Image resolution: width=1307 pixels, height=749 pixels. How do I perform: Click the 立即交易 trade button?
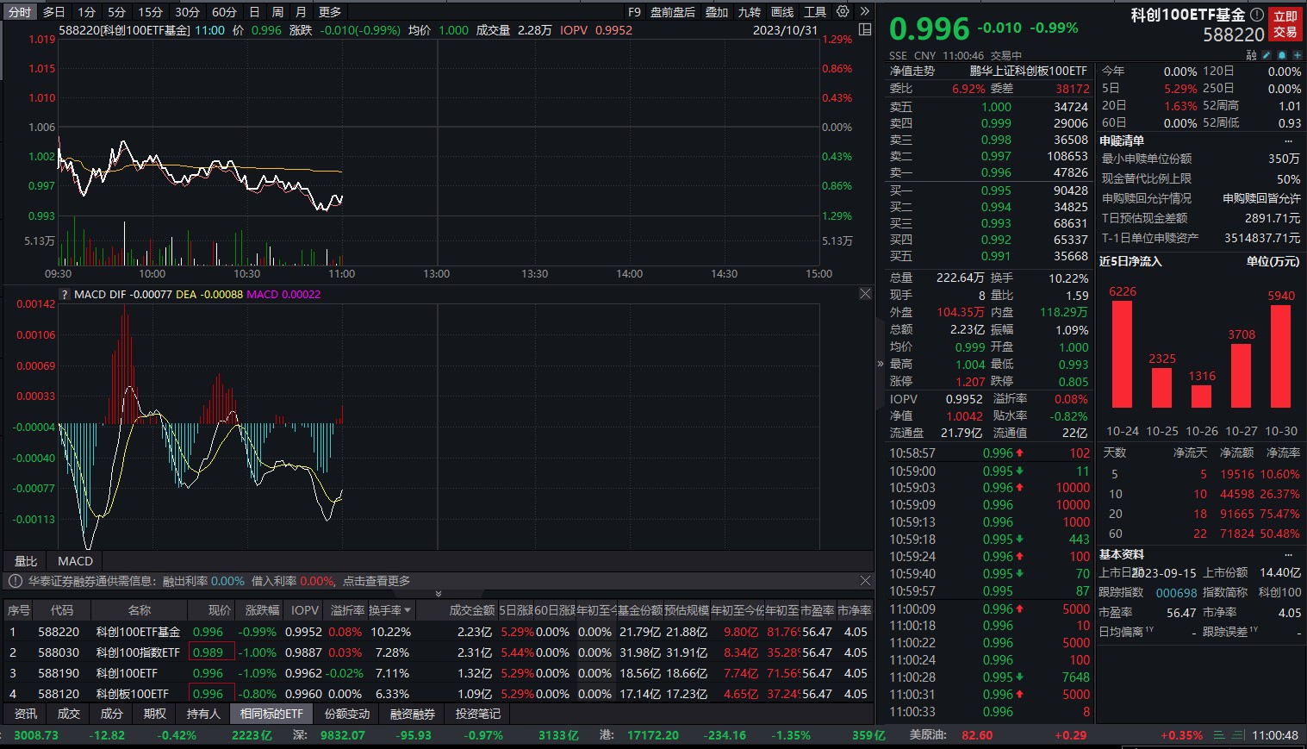click(x=1285, y=24)
